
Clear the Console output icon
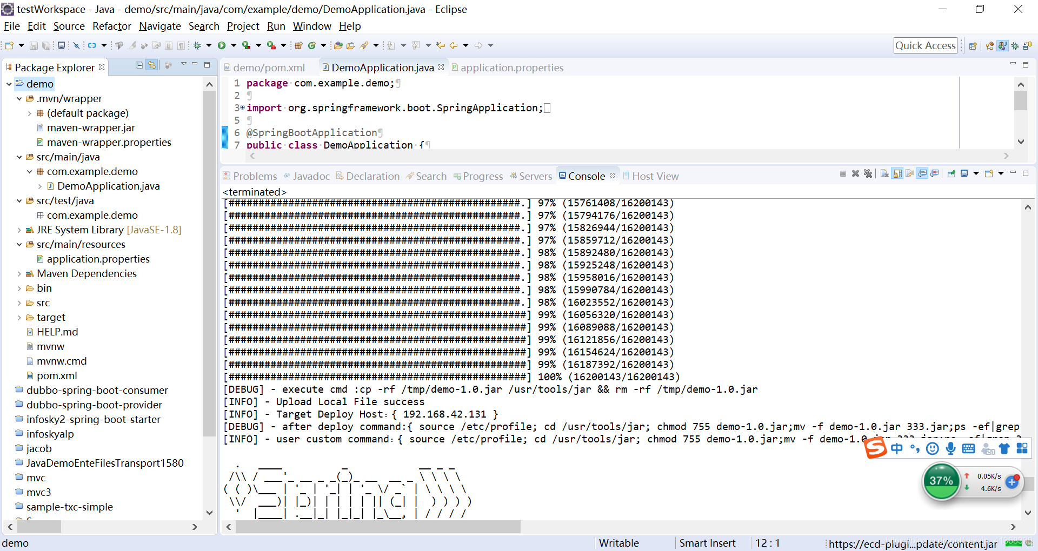pos(884,173)
